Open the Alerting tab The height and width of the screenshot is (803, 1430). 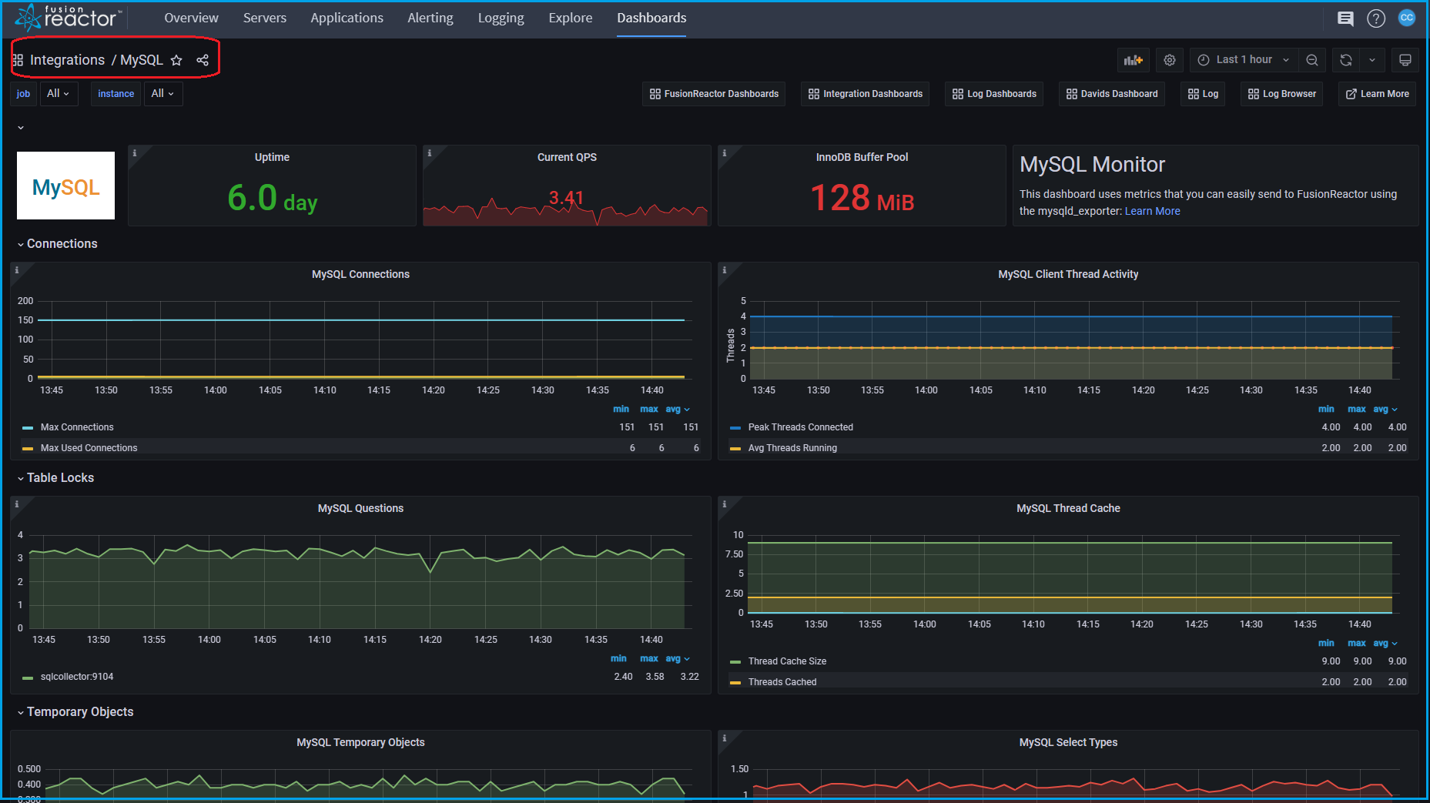pos(430,18)
